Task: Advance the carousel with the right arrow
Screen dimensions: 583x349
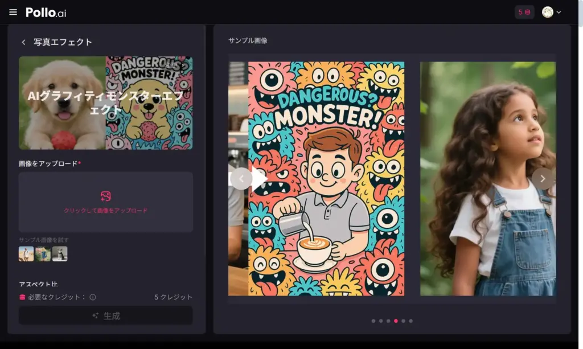Action: (x=543, y=179)
